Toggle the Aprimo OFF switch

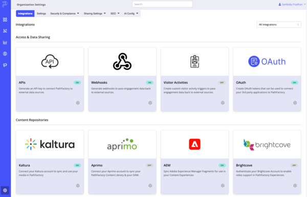pos(149,165)
